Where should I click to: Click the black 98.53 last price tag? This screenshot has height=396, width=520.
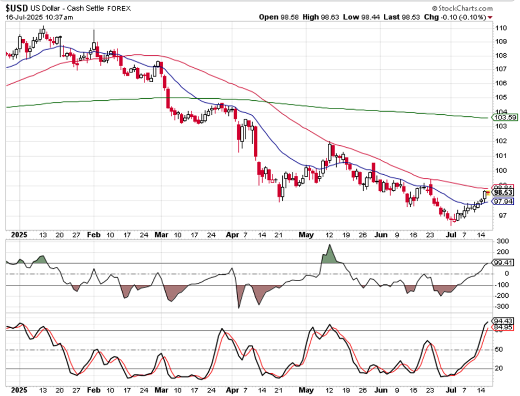(x=501, y=192)
